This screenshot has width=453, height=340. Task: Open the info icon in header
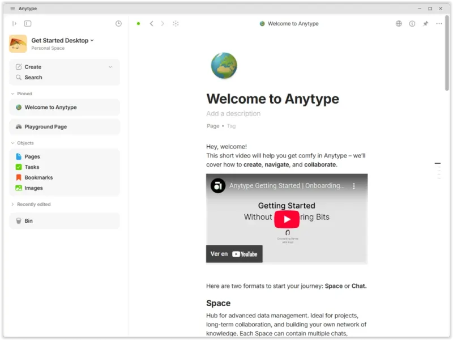(x=412, y=24)
